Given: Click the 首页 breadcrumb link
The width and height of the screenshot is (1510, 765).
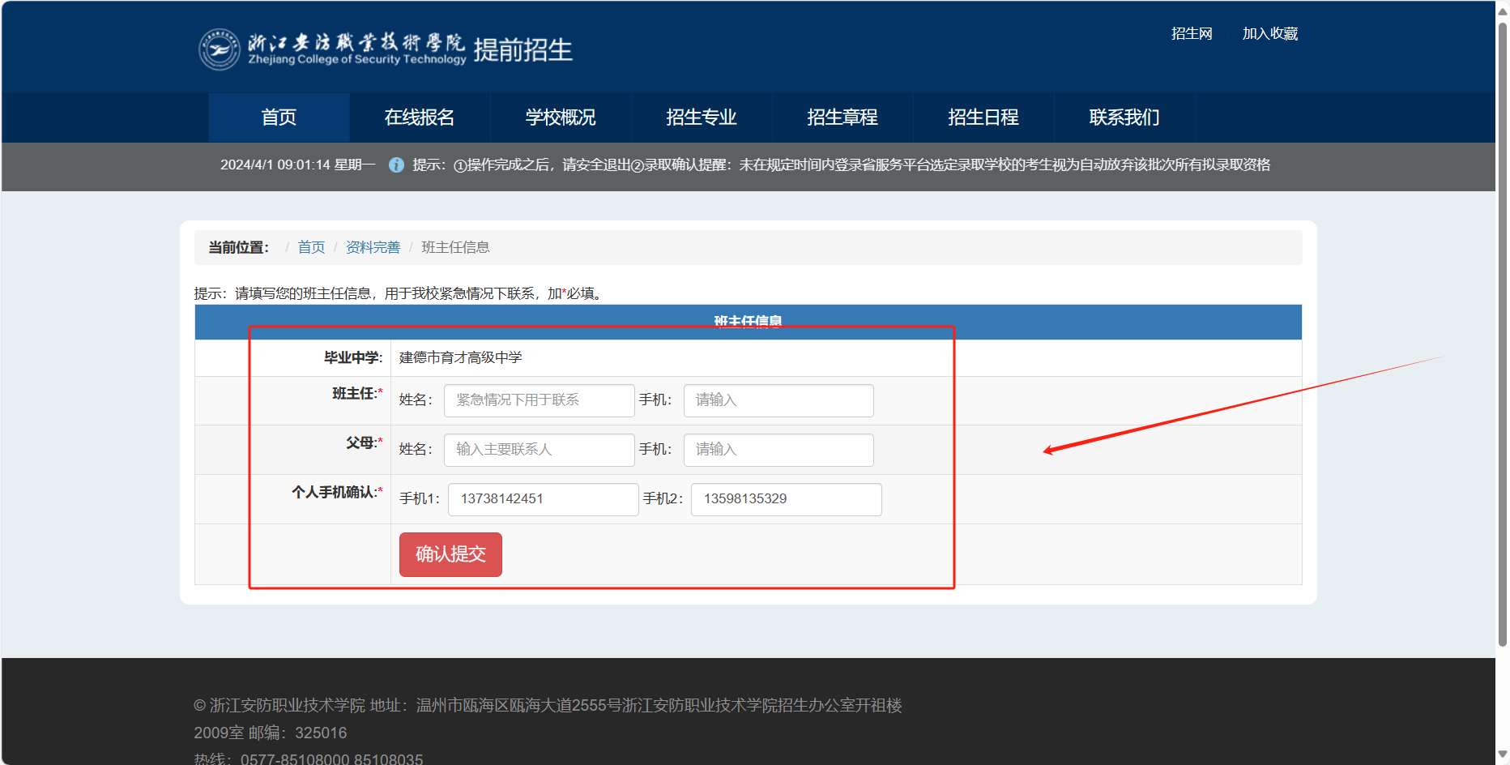Looking at the screenshot, I should tap(311, 247).
